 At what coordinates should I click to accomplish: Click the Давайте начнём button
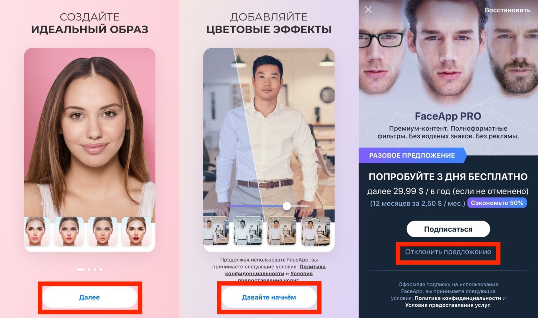pyautogui.click(x=269, y=297)
